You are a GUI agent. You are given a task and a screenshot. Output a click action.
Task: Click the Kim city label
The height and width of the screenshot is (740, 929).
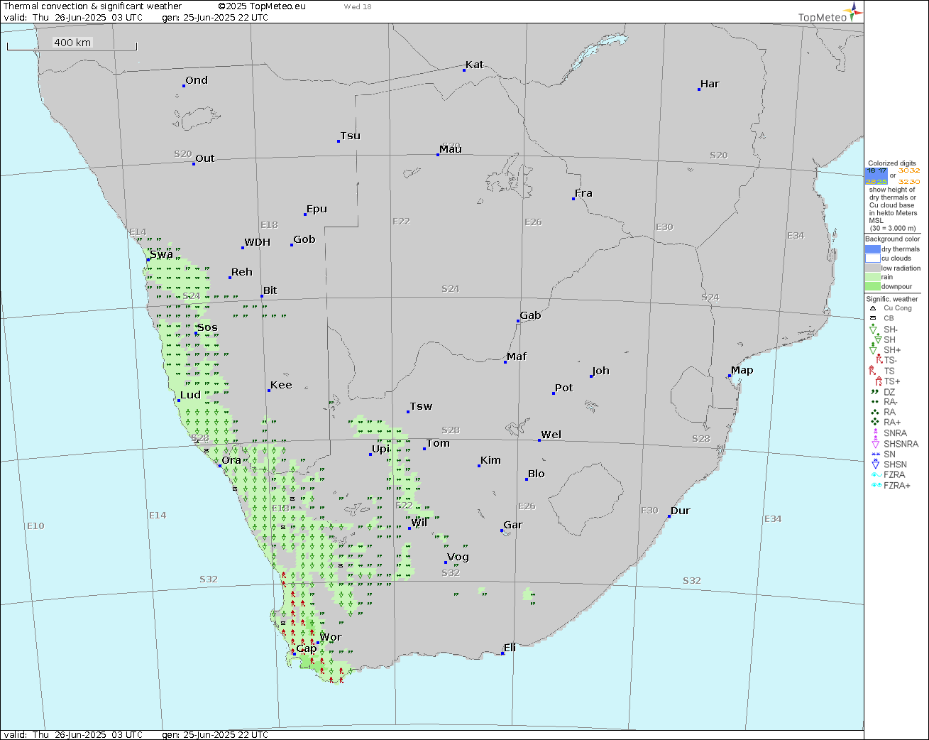tap(491, 460)
